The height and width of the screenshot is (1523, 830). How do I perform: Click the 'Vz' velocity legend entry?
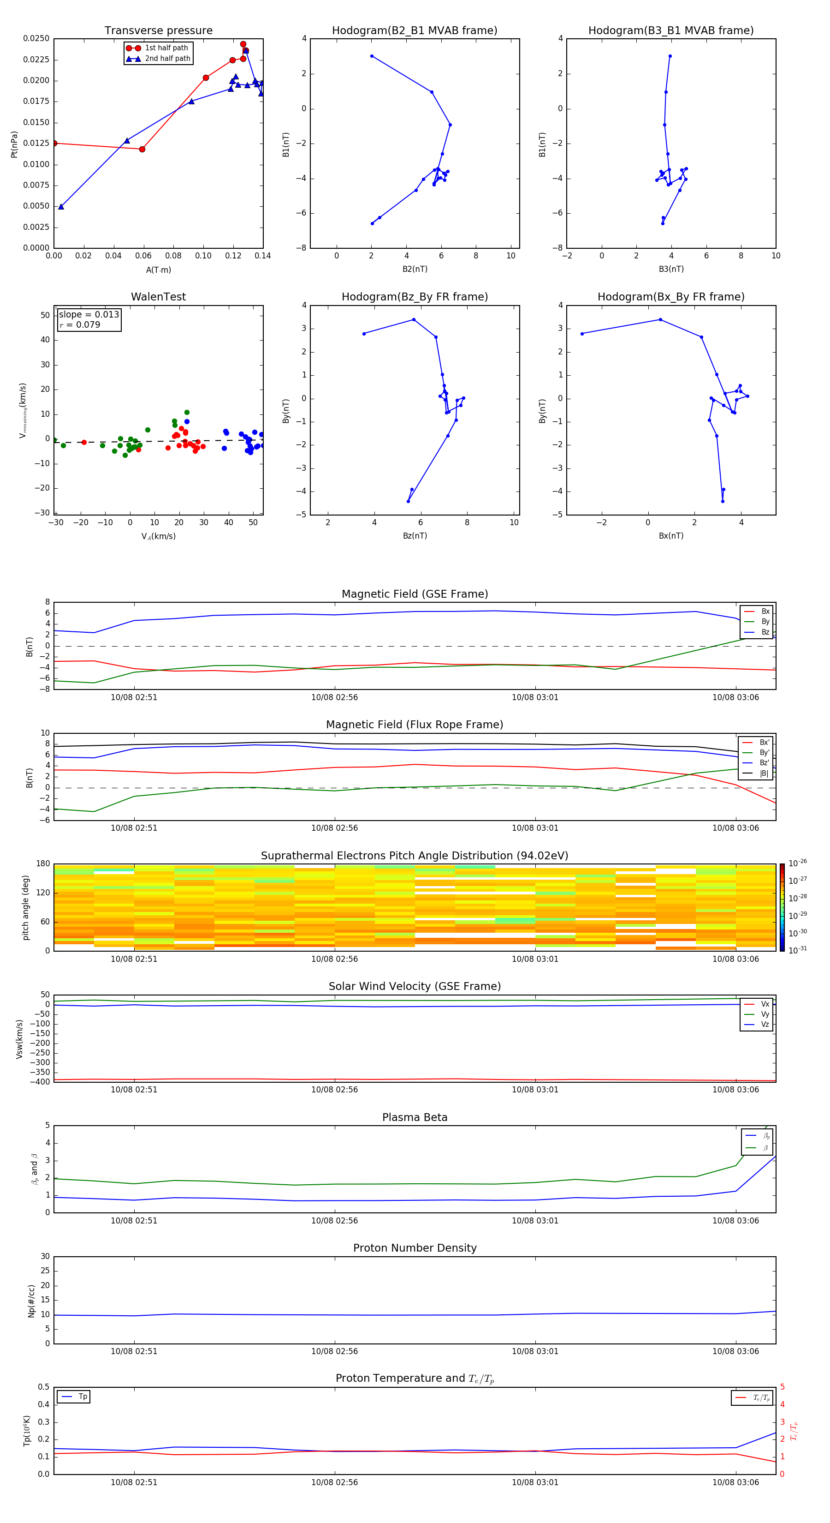point(757,1025)
